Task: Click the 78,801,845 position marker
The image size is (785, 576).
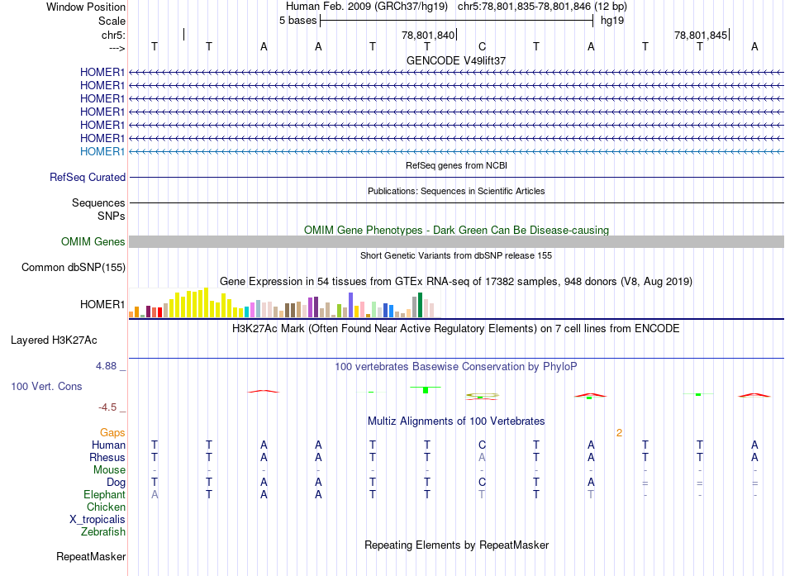Action: (701, 35)
